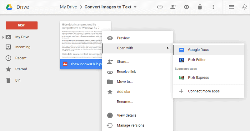Click the preview eye icon in toolbar
The image size is (250, 131).
tap(187, 7)
